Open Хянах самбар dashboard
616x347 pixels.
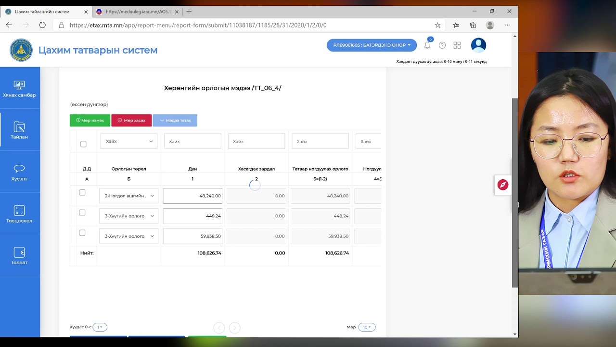point(19,89)
